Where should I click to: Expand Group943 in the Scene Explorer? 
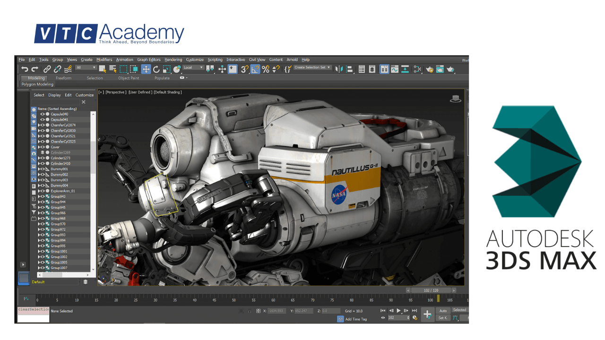39,197
